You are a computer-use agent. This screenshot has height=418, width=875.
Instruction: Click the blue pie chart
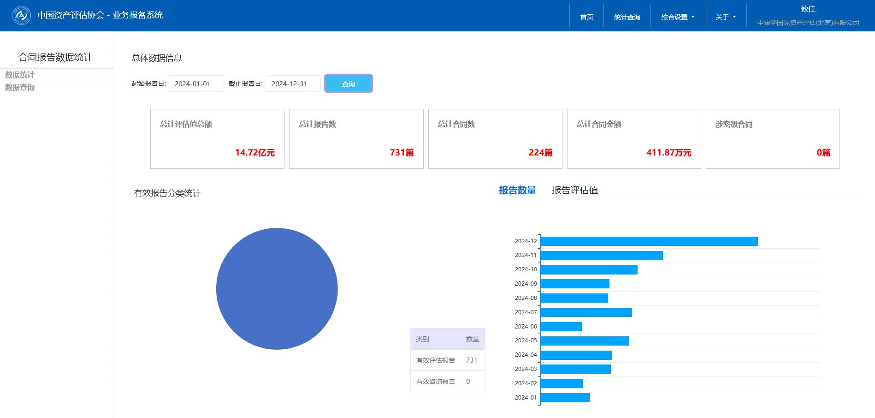point(277,289)
